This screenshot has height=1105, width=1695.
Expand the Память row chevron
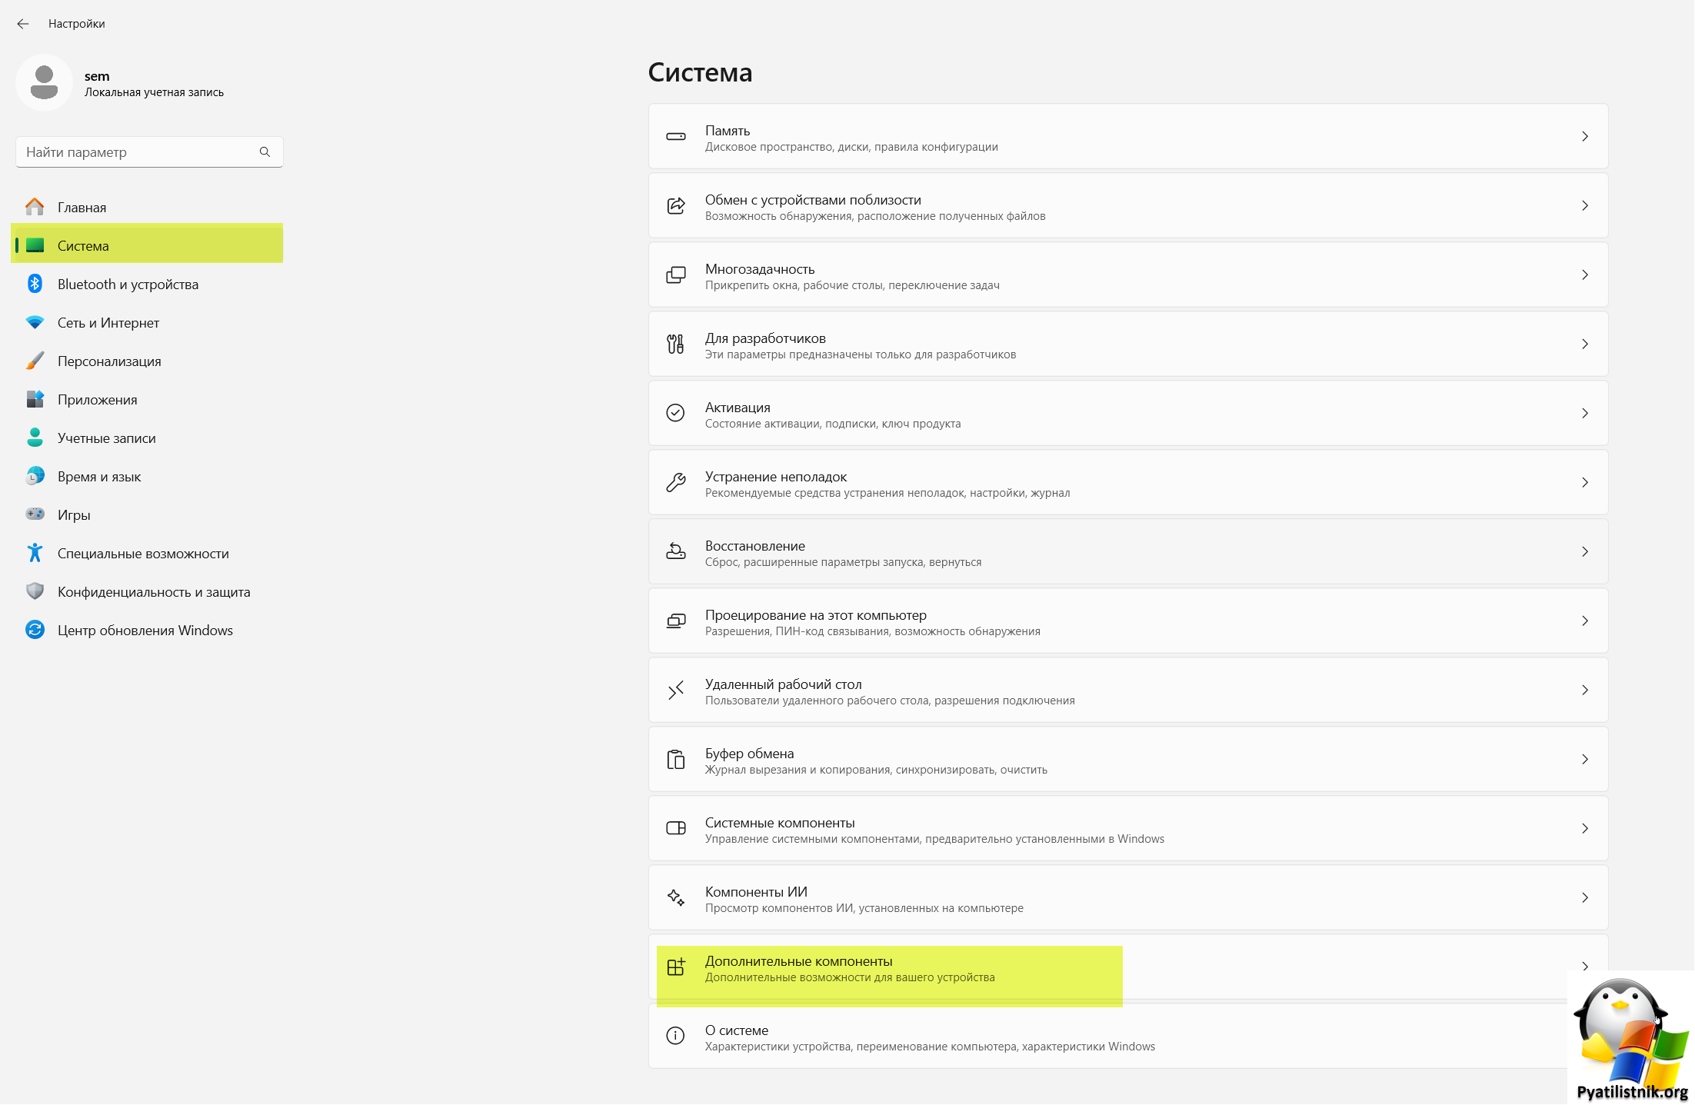point(1585,137)
